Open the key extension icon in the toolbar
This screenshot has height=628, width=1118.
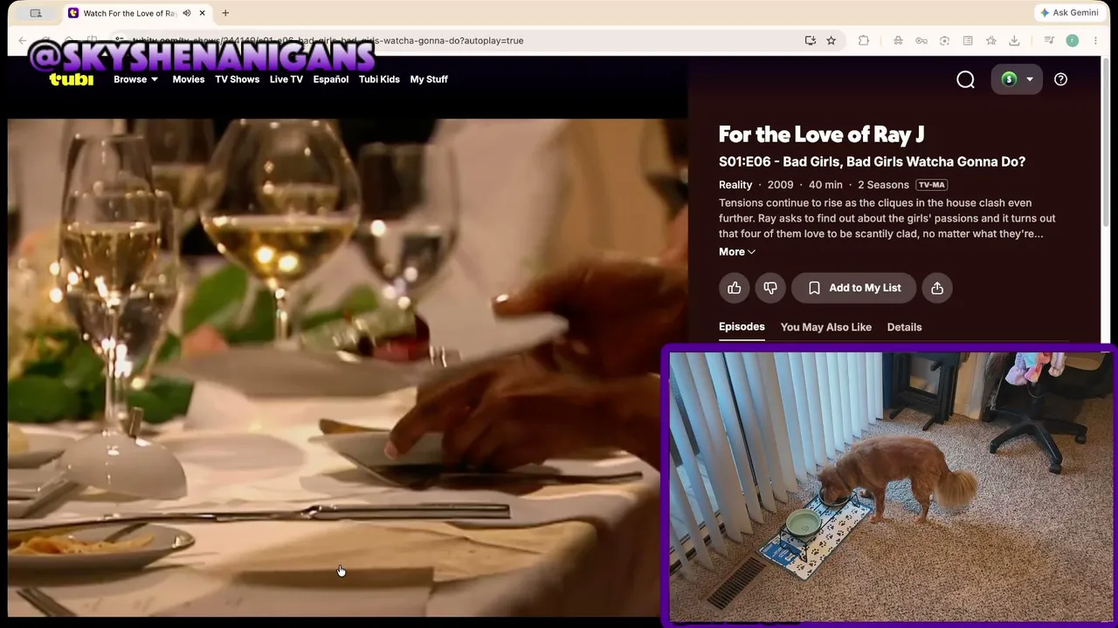coord(921,40)
